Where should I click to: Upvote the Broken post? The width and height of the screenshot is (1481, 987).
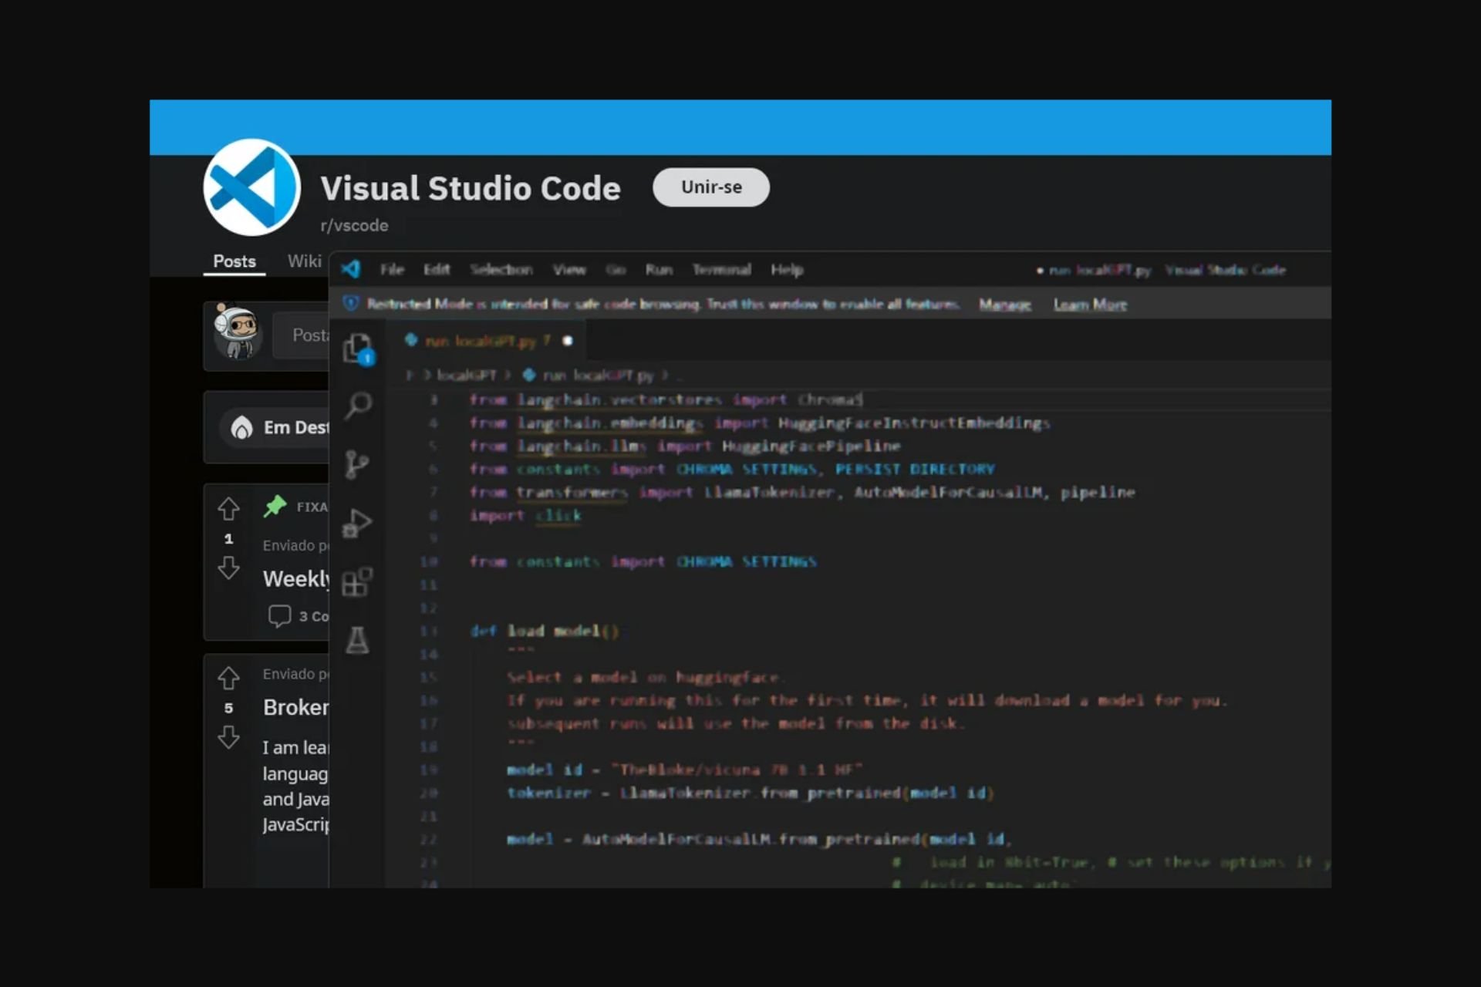[x=228, y=679]
